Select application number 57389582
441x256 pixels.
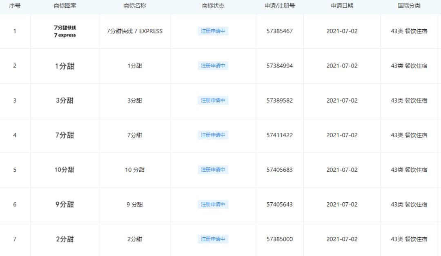[x=280, y=101]
